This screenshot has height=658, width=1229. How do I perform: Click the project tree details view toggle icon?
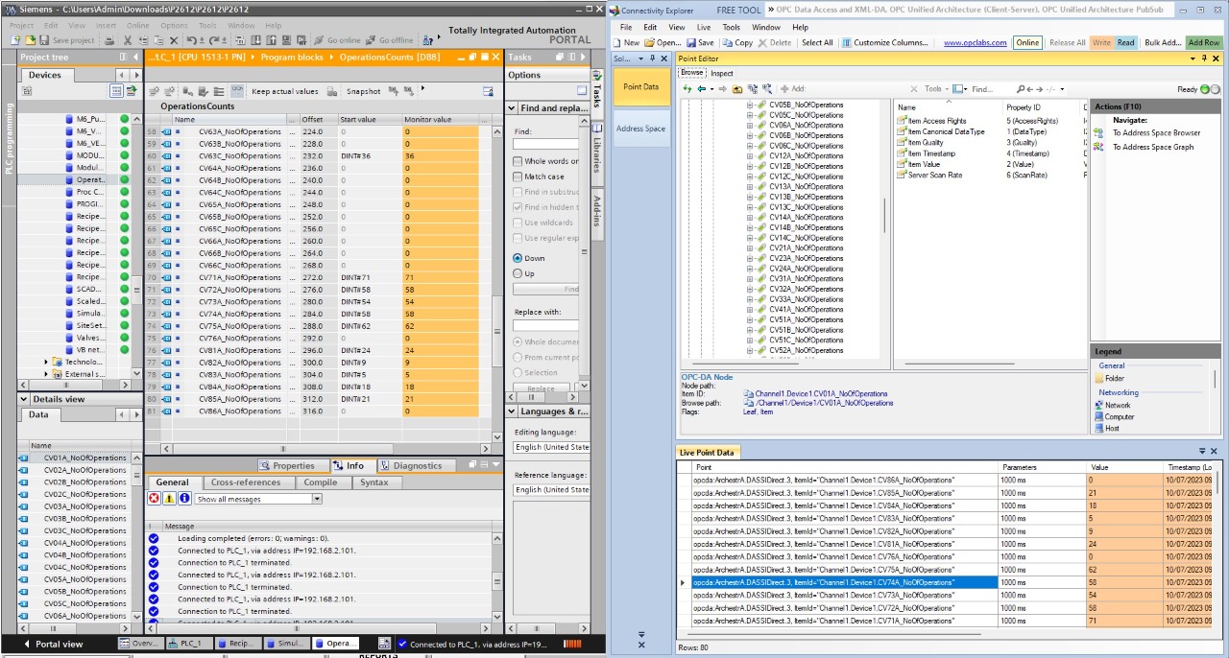tap(116, 90)
